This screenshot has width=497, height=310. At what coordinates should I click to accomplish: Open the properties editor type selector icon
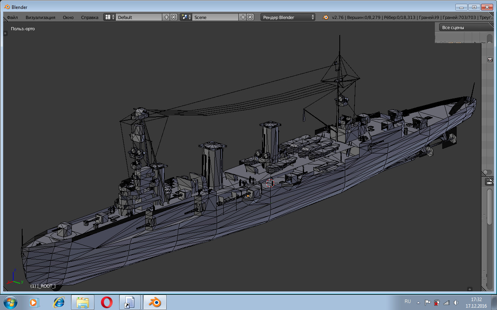[x=490, y=182]
